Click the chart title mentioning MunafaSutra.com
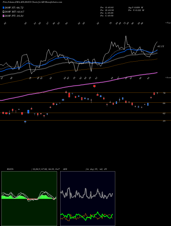 32,2
